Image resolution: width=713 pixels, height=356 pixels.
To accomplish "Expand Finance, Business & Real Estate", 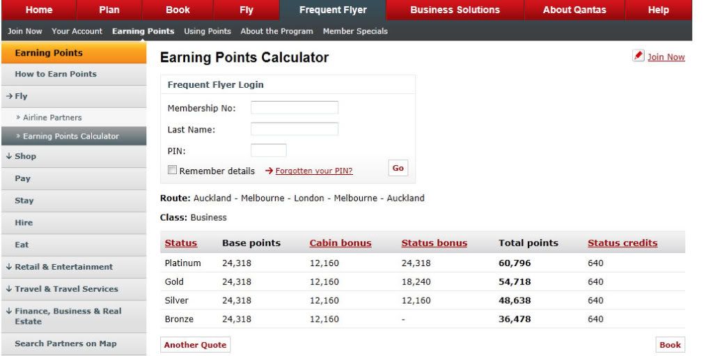I will coord(74,316).
